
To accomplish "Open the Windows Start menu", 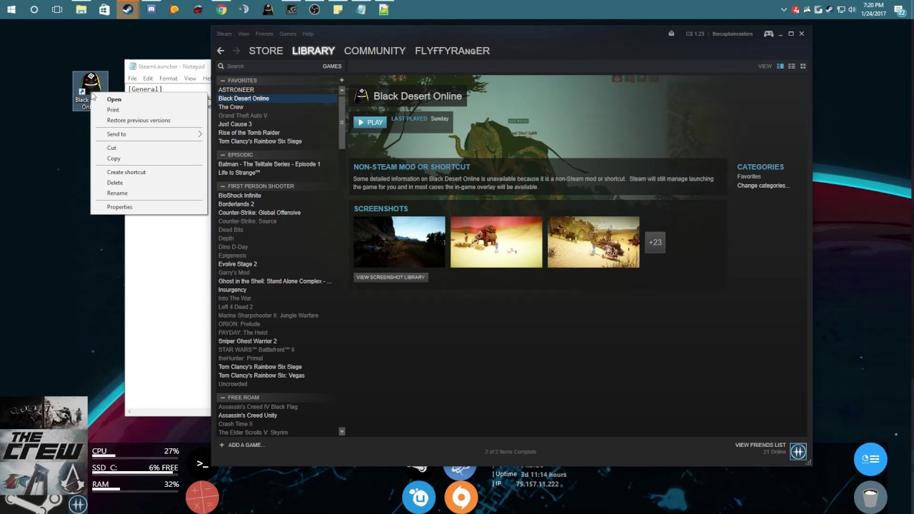I will click(11, 10).
